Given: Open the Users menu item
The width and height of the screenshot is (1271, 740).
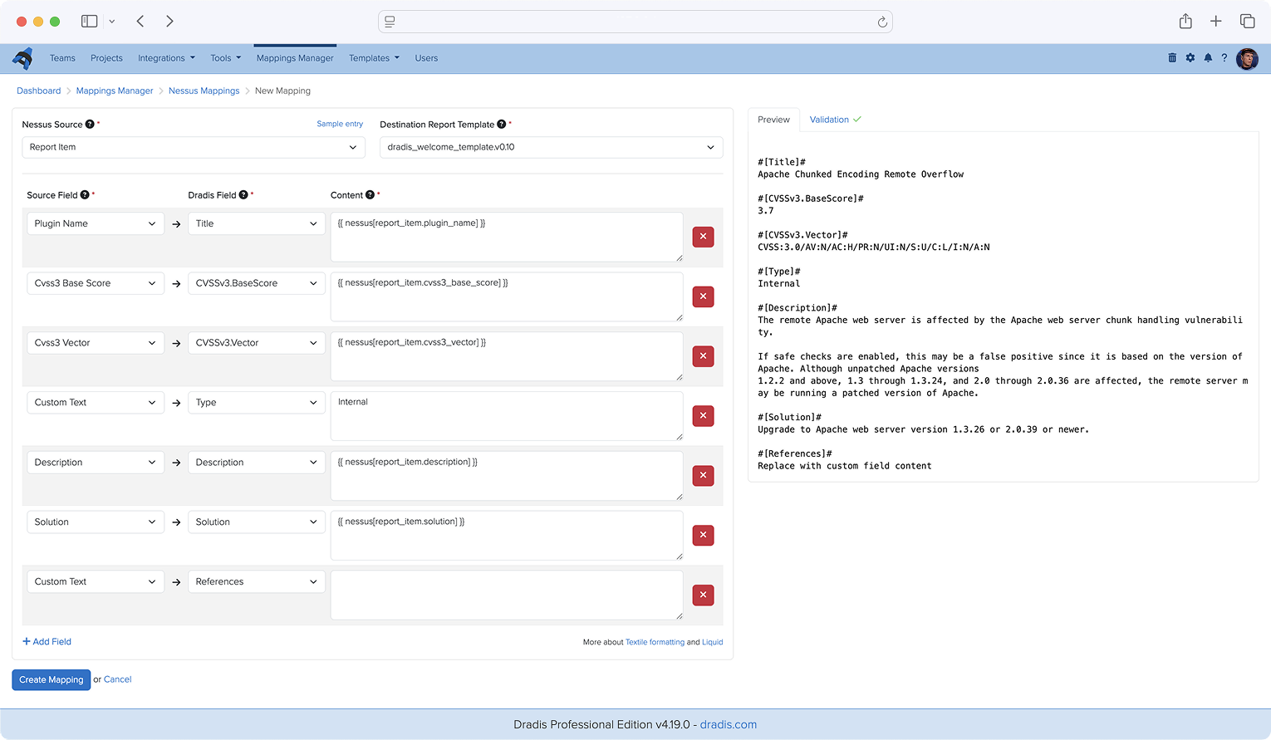Looking at the screenshot, I should click(x=426, y=58).
